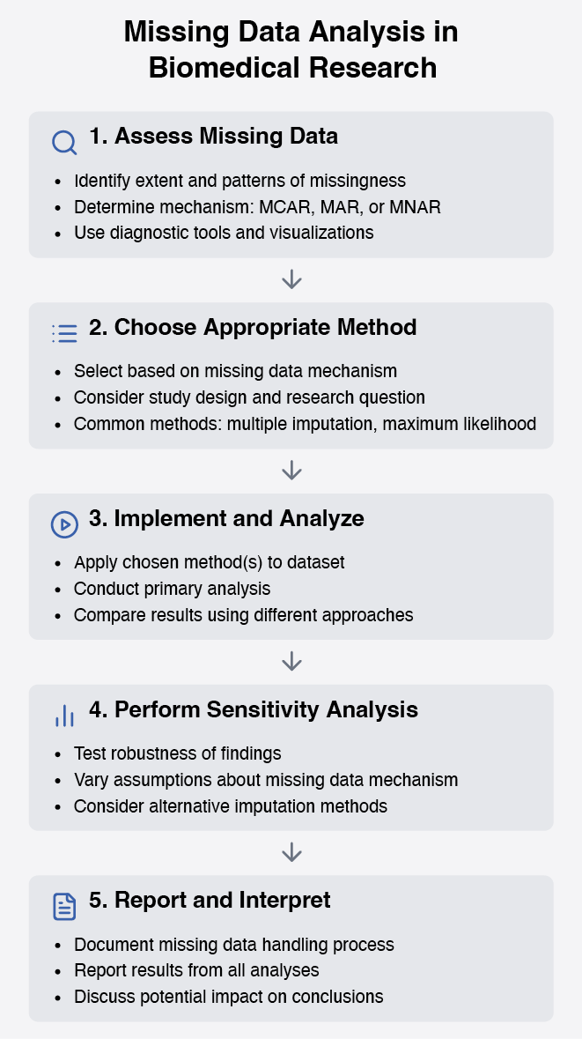582x1039 pixels.
Task: Select the Missing Data Analysis title text
Action: (x=291, y=49)
